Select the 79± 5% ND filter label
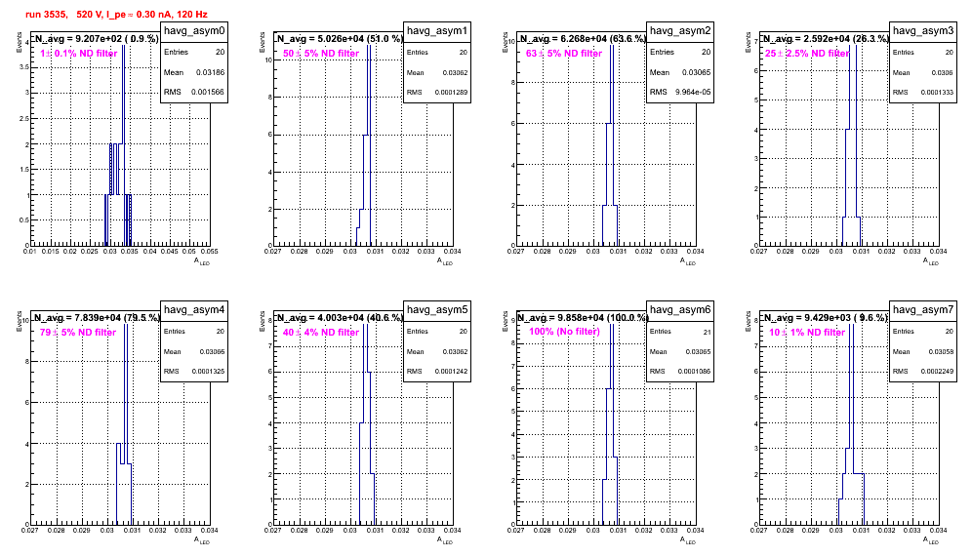Viewport: 972px width, 558px height. 78,333
